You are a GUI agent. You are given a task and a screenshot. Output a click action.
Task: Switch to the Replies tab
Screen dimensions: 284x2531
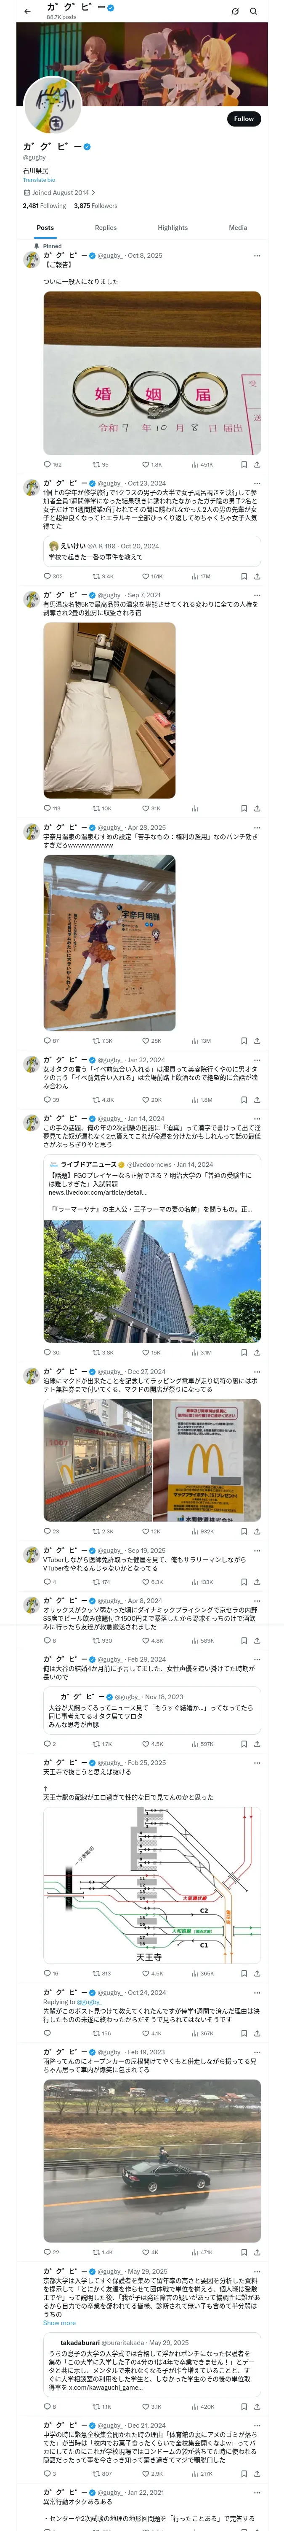pos(106,227)
